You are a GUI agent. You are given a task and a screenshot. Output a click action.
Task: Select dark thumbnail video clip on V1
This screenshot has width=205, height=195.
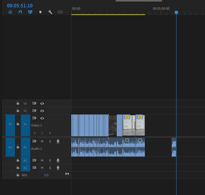tap(113, 125)
